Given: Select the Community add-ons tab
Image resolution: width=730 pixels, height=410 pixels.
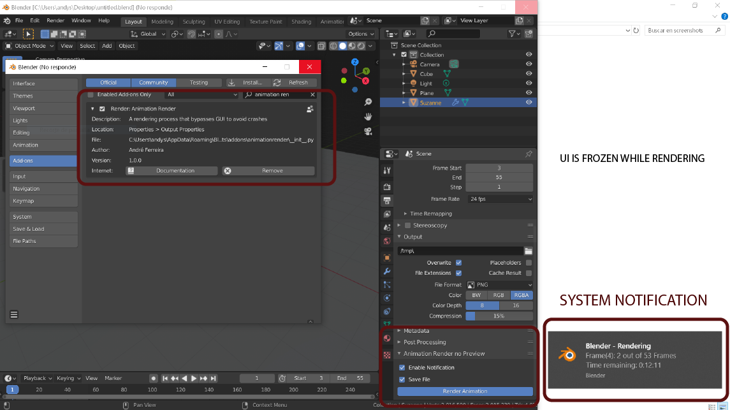Looking at the screenshot, I should coord(153,82).
